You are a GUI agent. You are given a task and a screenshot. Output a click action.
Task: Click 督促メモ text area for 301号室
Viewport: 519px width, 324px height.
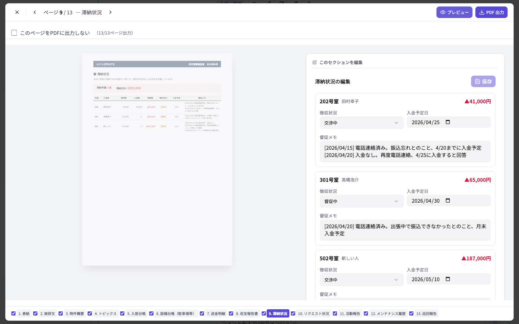pyautogui.click(x=405, y=230)
